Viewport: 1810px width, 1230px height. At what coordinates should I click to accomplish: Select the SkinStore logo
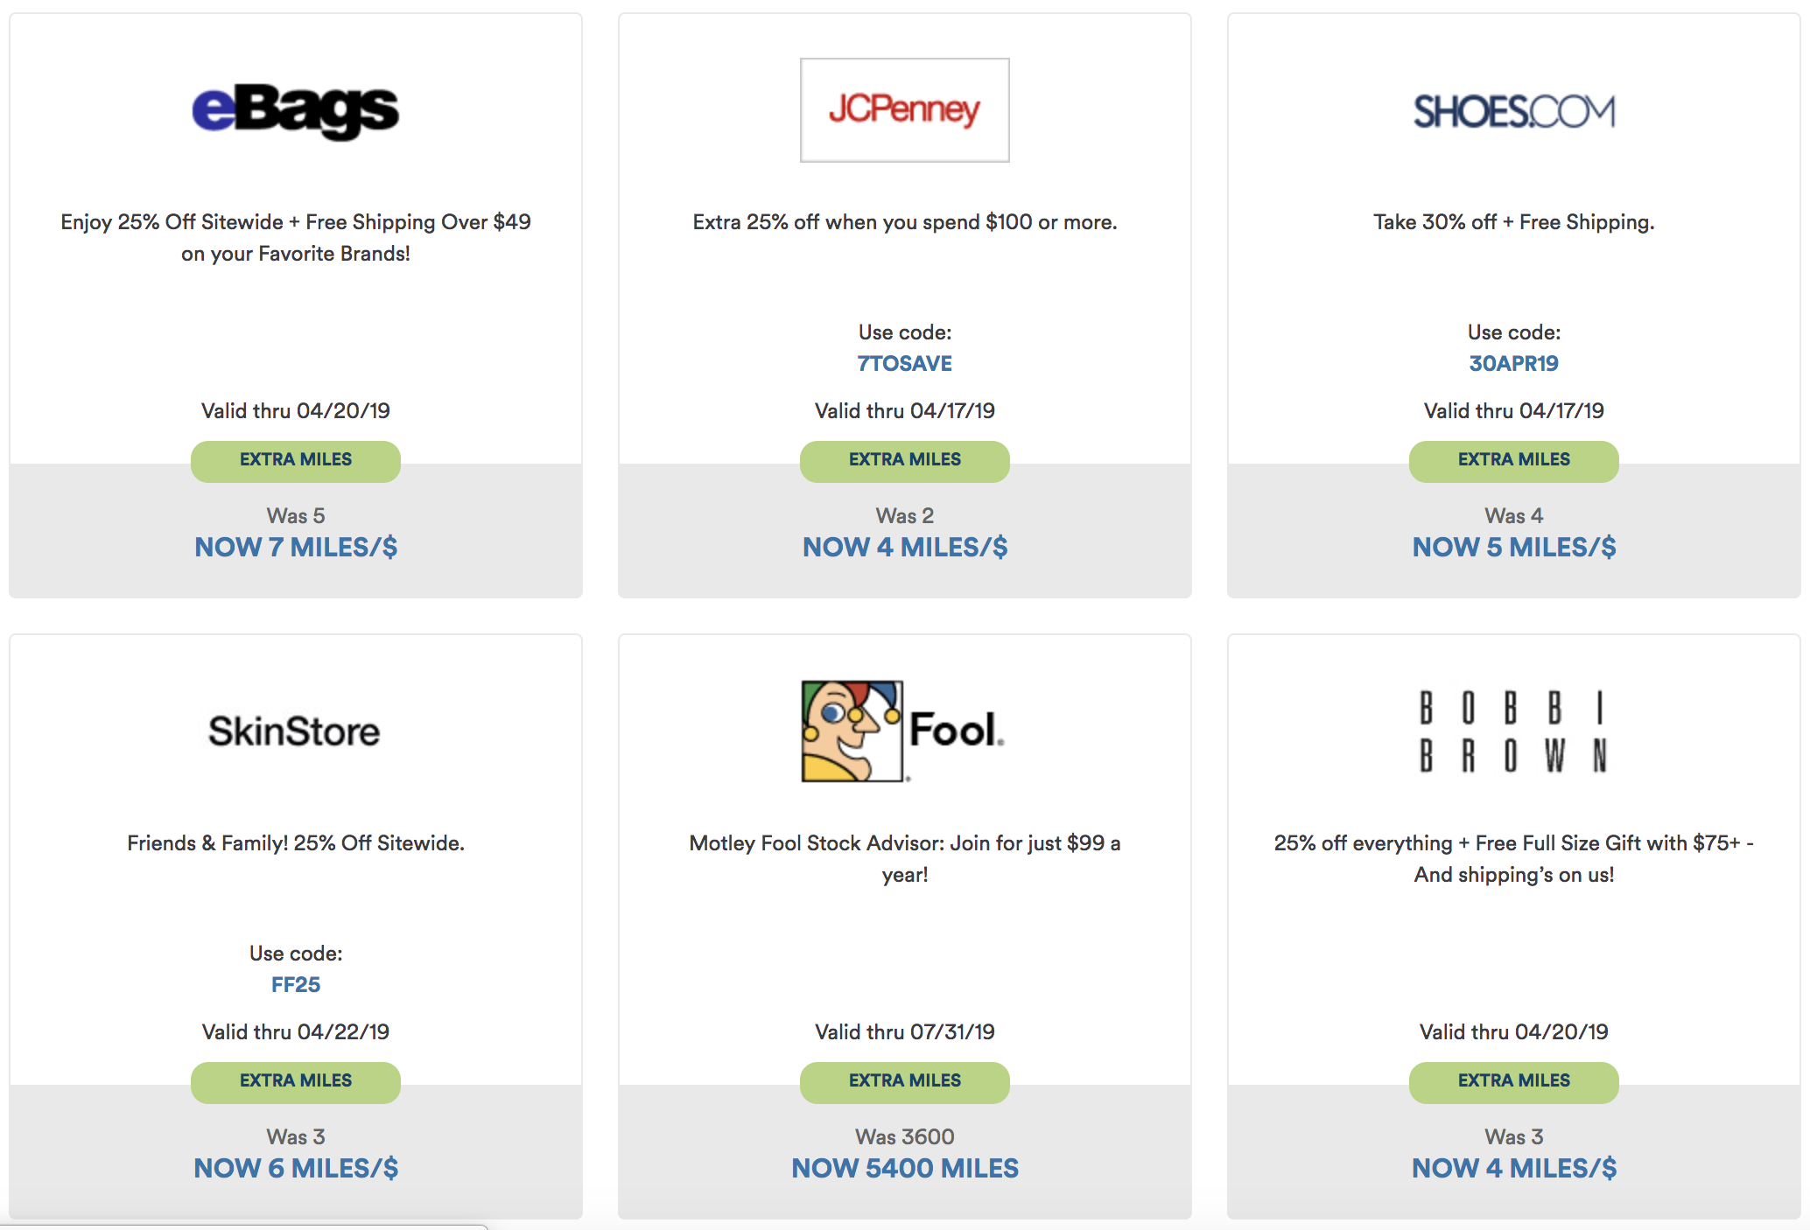[x=294, y=731]
